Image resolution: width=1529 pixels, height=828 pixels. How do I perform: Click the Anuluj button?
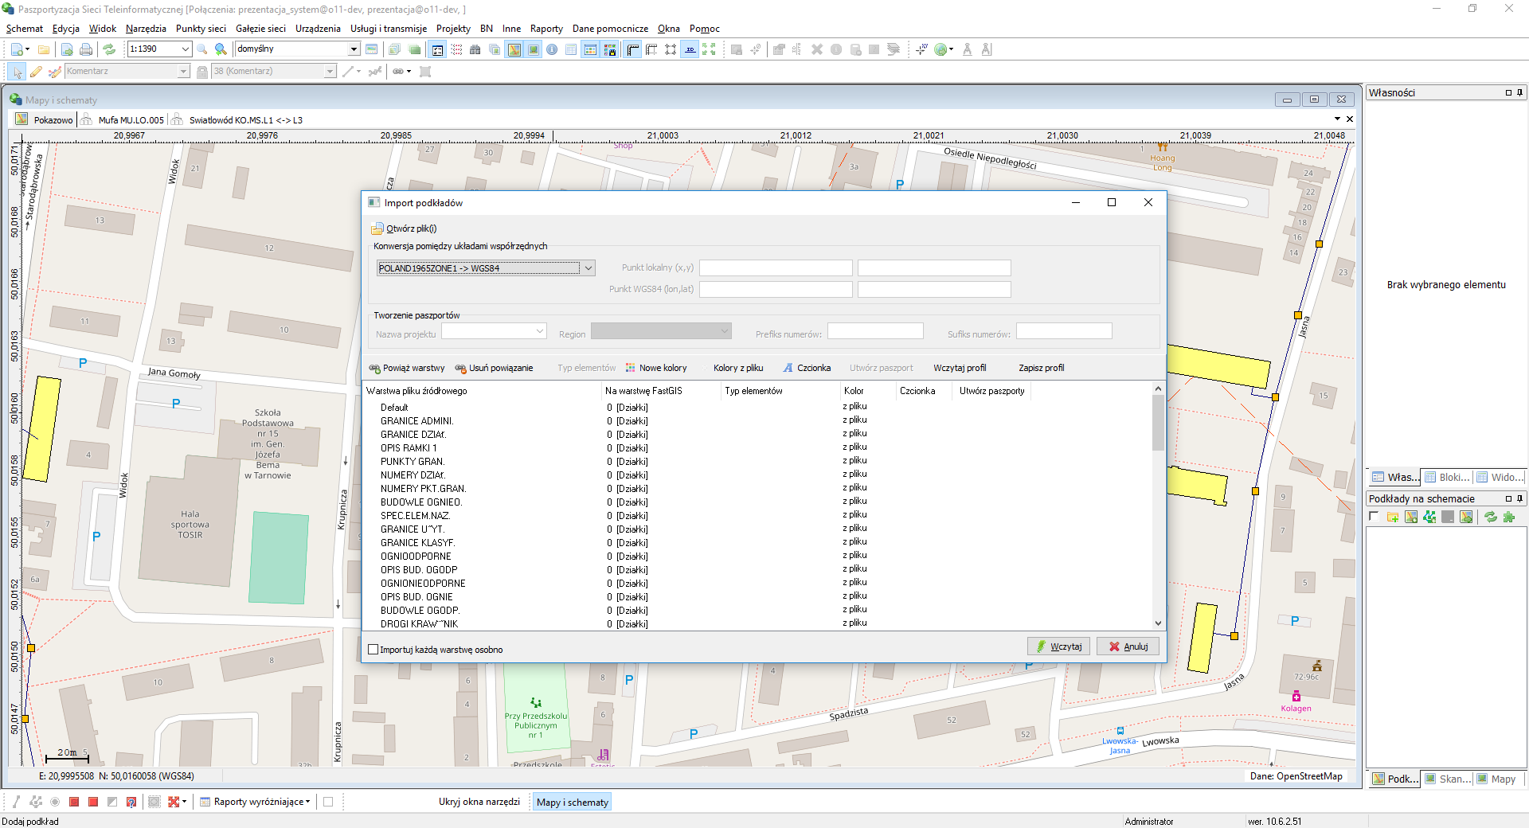[x=1128, y=646]
